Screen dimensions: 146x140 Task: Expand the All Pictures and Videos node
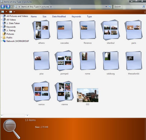pos(1,16)
